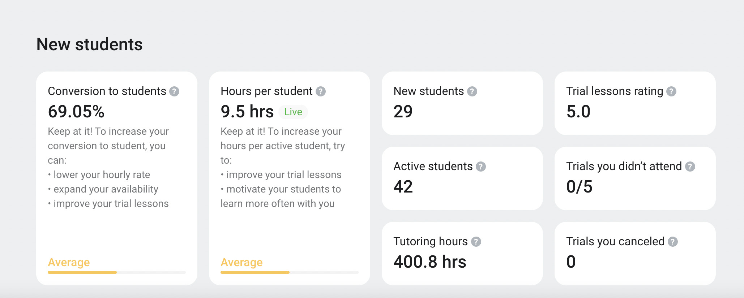This screenshot has width=744, height=298.
Task: Click the Conversion to students progress bar
Action: click(117, 272)
